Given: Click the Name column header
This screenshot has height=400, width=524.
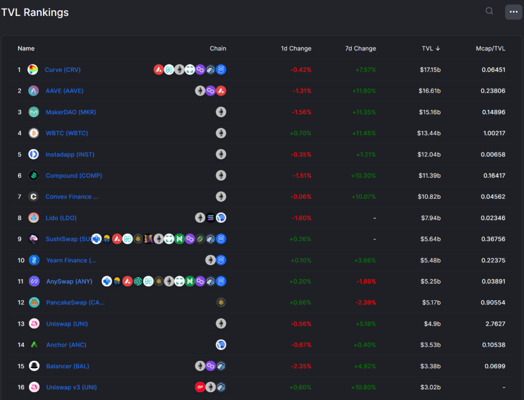Looking at the screenshot, I should [x=26, y=48].
